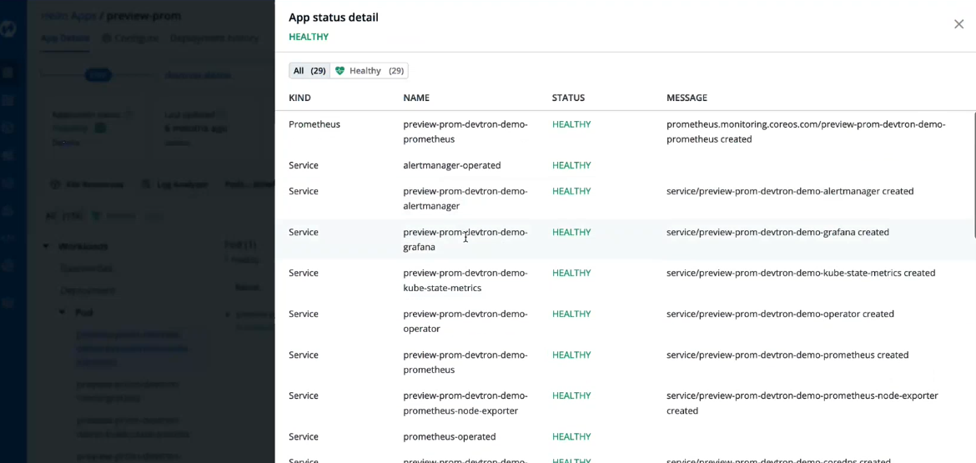Click the MESSAGE column header
The image size is (976, 463).
pyautogui.click(x=687, y=98)
